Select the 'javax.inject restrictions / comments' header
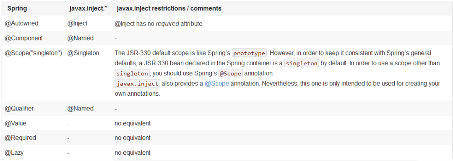The height and width of the screenshot is (161, 453). pos(169,9)
